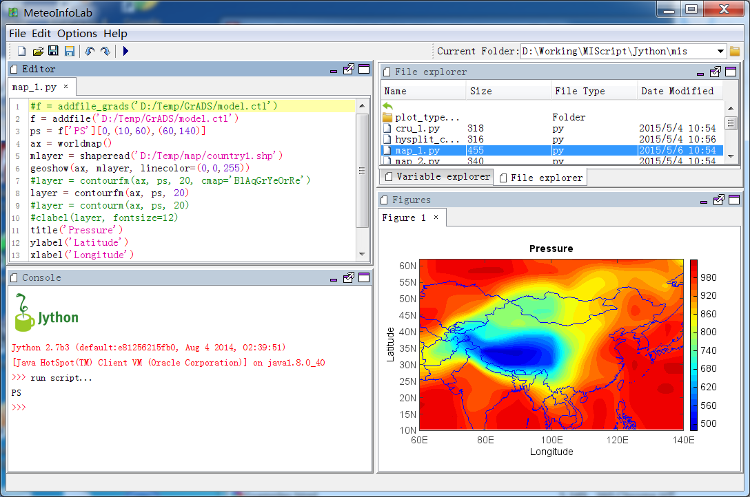This screenshot has width=750, height=497.
Task: Switch to the Variable explorer tab
Action: 437,177
